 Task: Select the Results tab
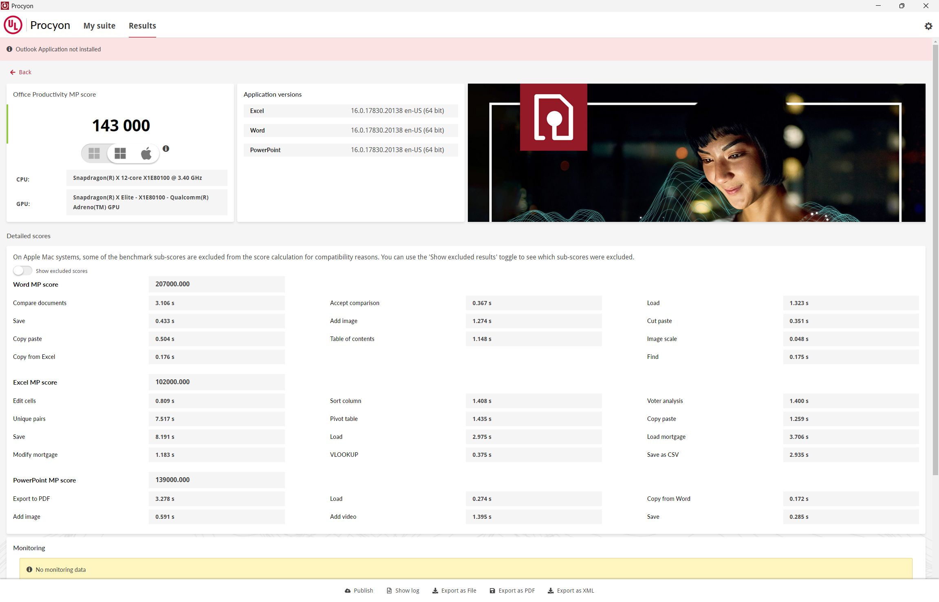pyautogui.click(x=142, y=26)
